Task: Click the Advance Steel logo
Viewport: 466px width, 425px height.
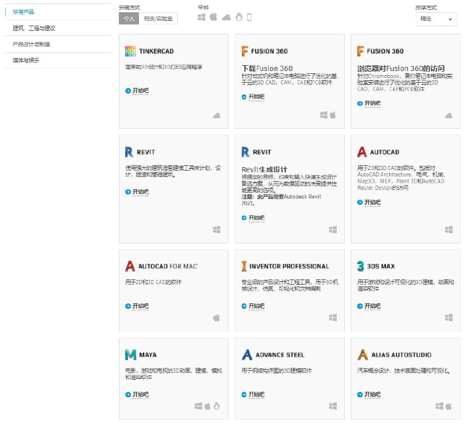Action: [247, 355]
